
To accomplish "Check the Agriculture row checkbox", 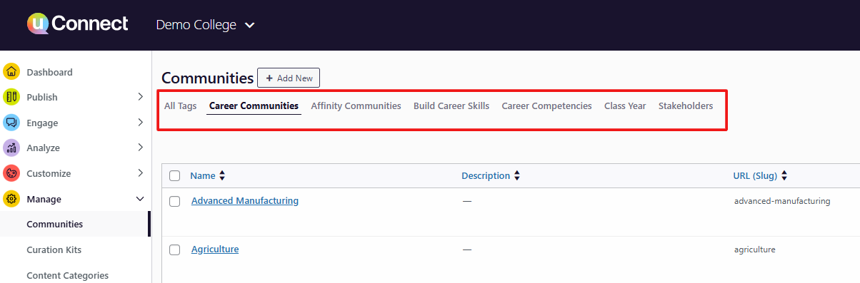I will click(175, 249).
